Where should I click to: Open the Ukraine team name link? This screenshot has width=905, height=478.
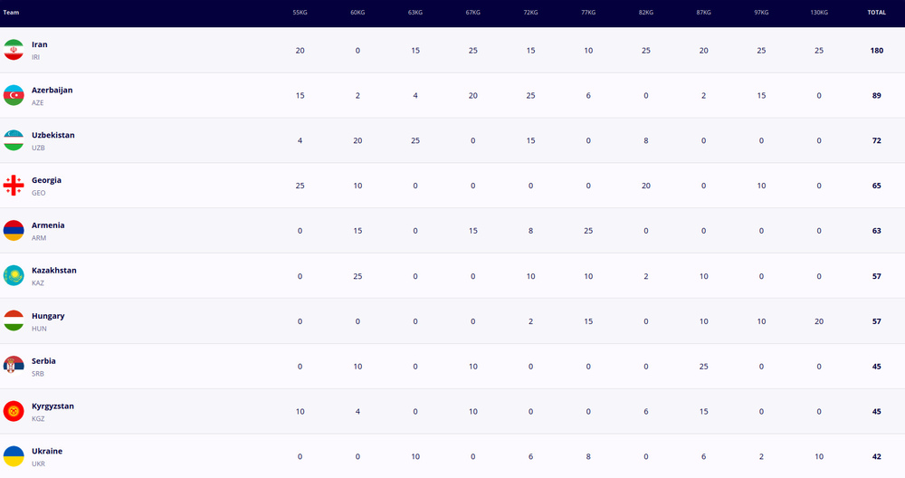[47, 451]
